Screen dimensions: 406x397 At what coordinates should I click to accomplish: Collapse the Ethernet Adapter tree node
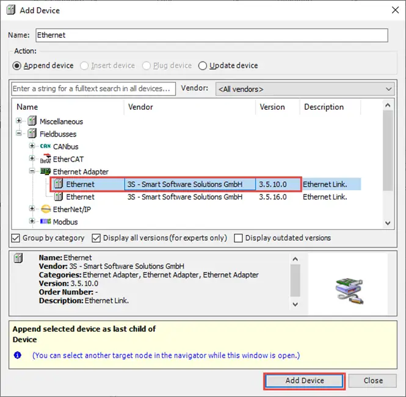click(32, 171)
